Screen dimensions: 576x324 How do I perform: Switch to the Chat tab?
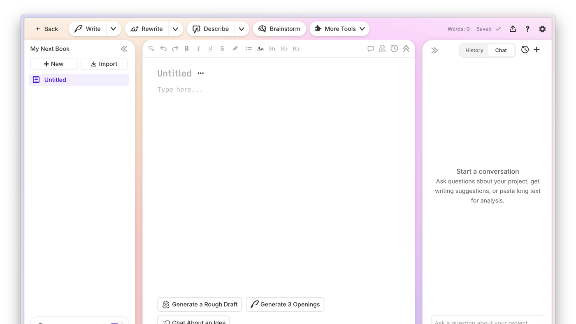coord(501,50)
